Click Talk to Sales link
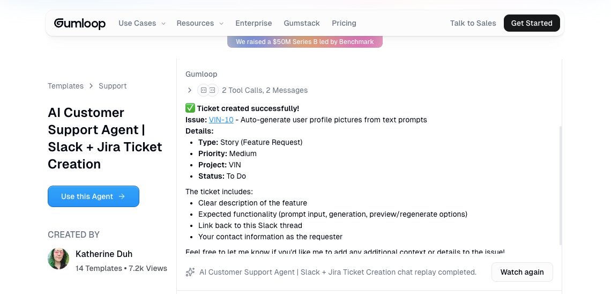611x294 pixels. [x=473, y=24]
